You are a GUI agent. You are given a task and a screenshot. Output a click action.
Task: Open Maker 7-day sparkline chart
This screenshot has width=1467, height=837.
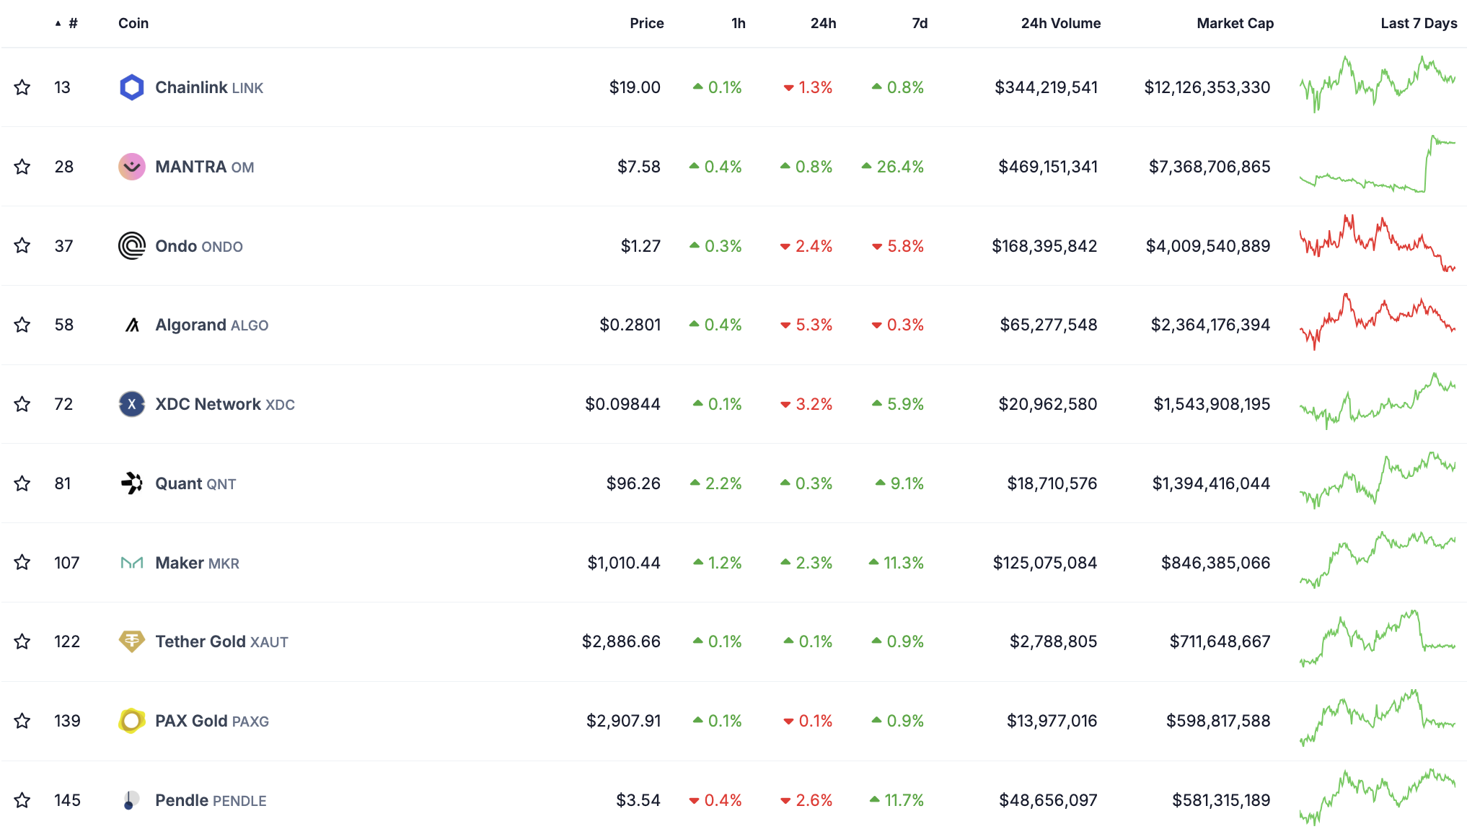tap(1378, 559)
